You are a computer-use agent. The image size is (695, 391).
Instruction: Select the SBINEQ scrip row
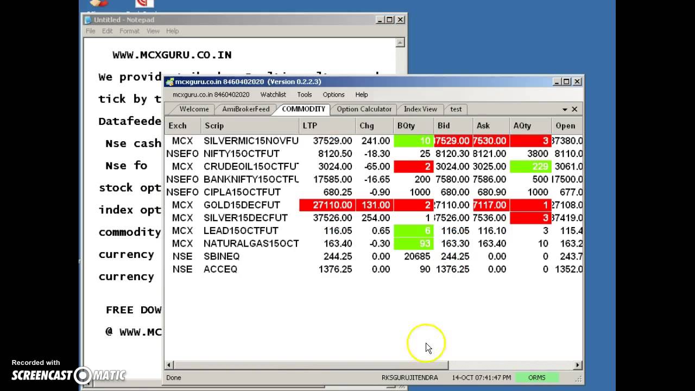tap(374, 256)
